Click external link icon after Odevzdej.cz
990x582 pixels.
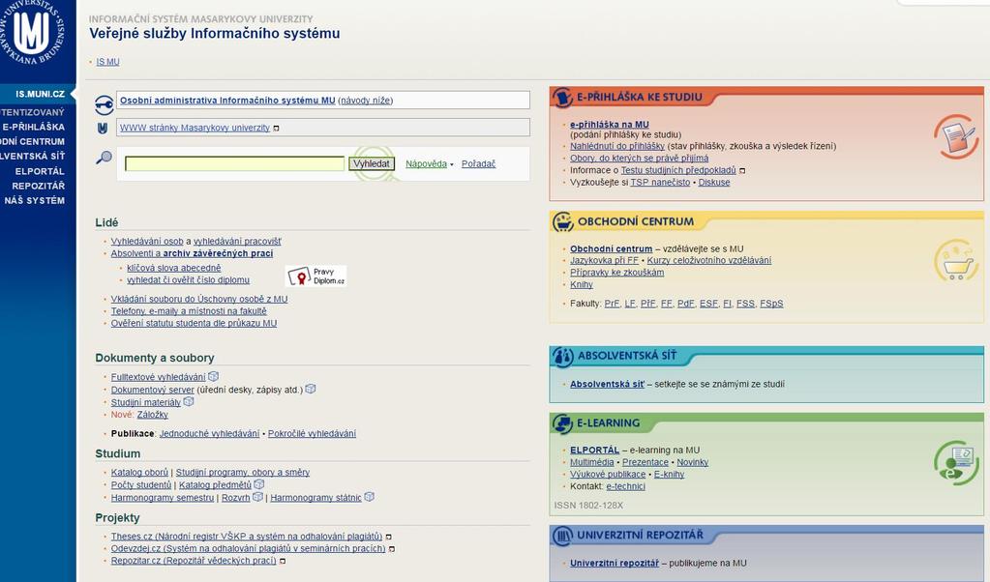point(392,548)
